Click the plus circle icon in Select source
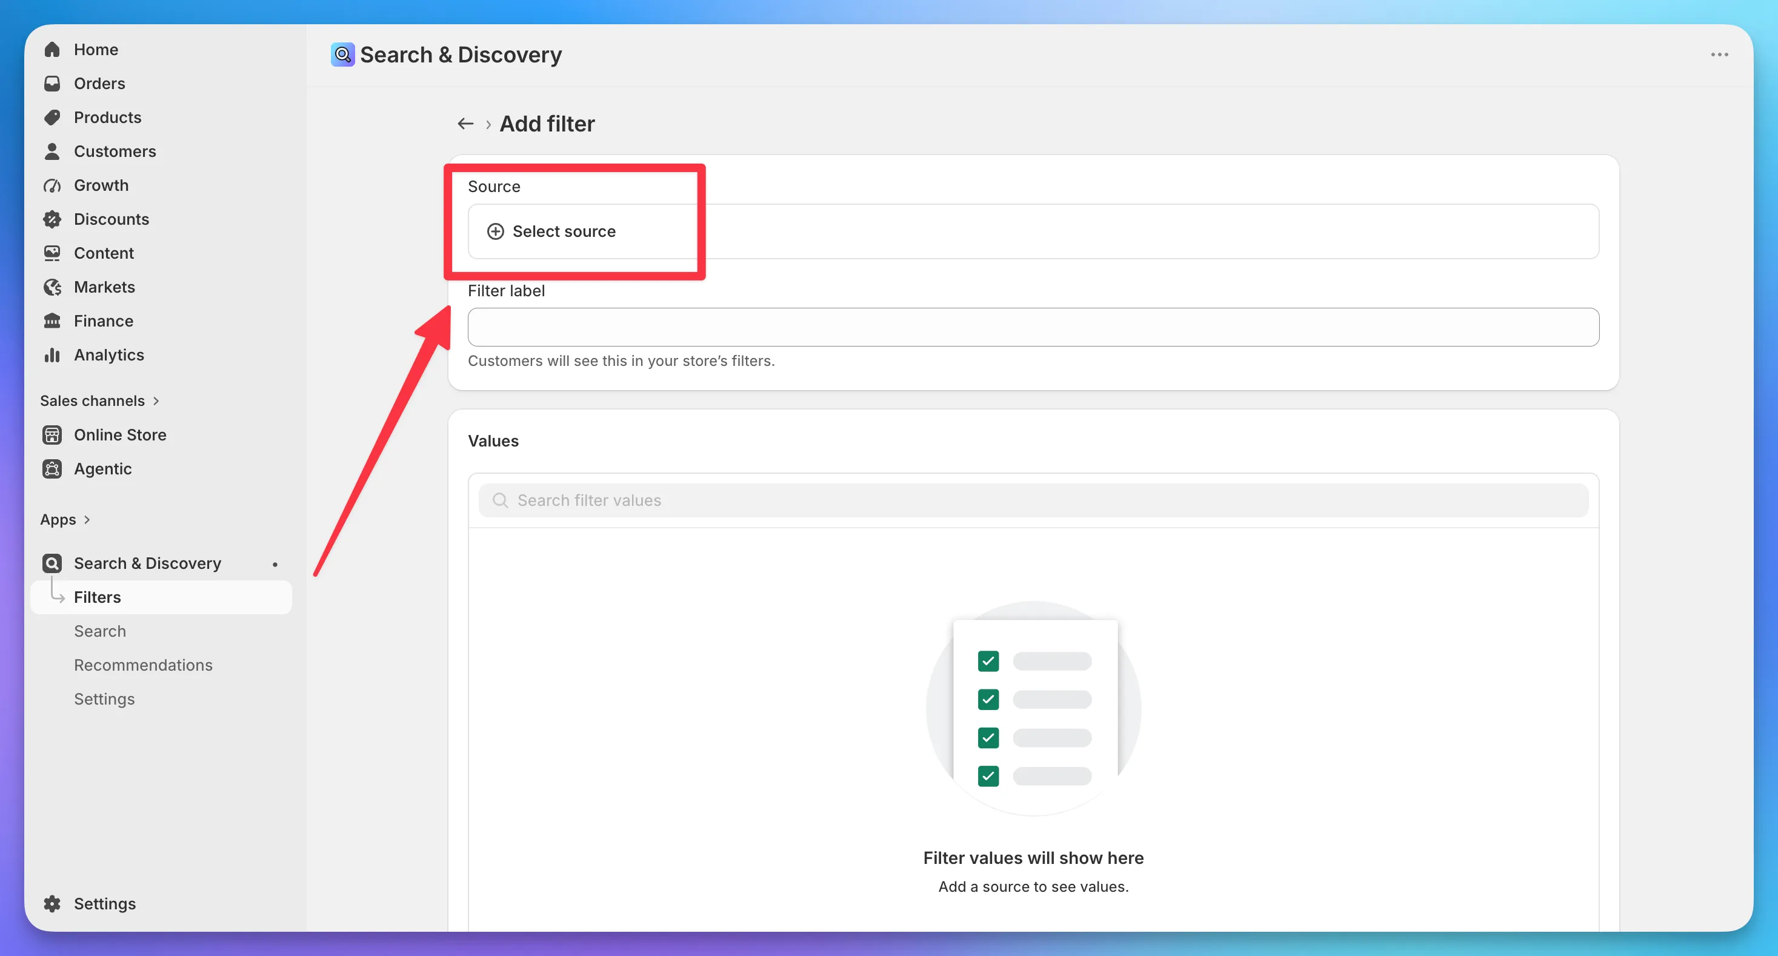 (x=496, y=231)
